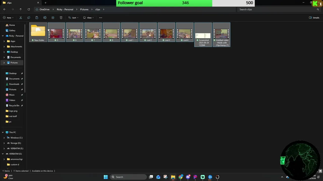Click Available on this device status text

(42, 171)
